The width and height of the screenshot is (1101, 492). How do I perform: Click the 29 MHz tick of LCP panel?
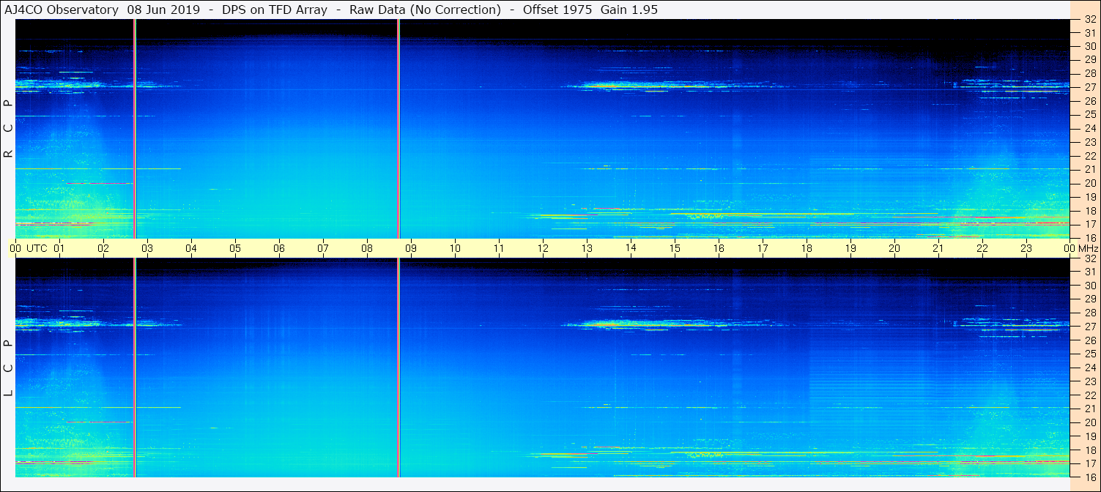tap(1090, 299)
